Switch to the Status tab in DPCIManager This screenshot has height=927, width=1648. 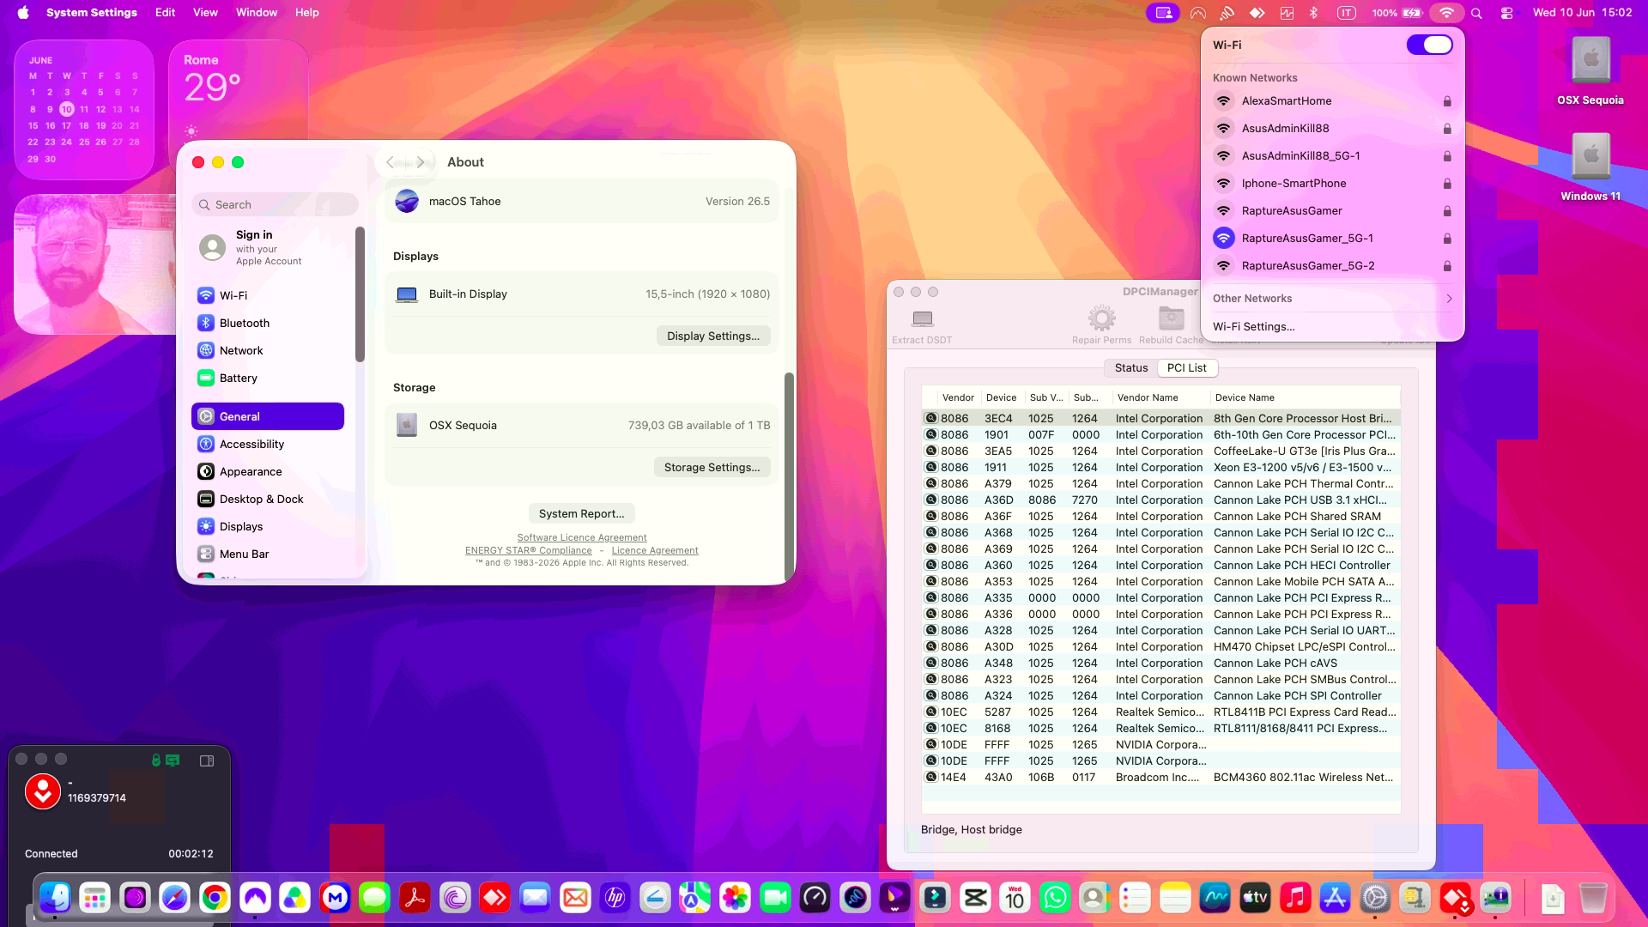[x=1130, y=367]
